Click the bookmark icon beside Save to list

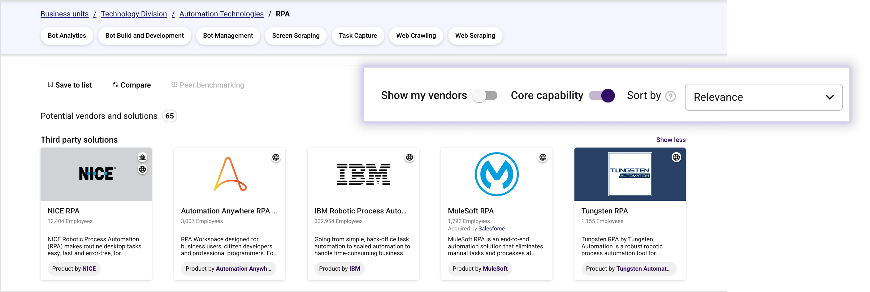click(x=50, y=85)
